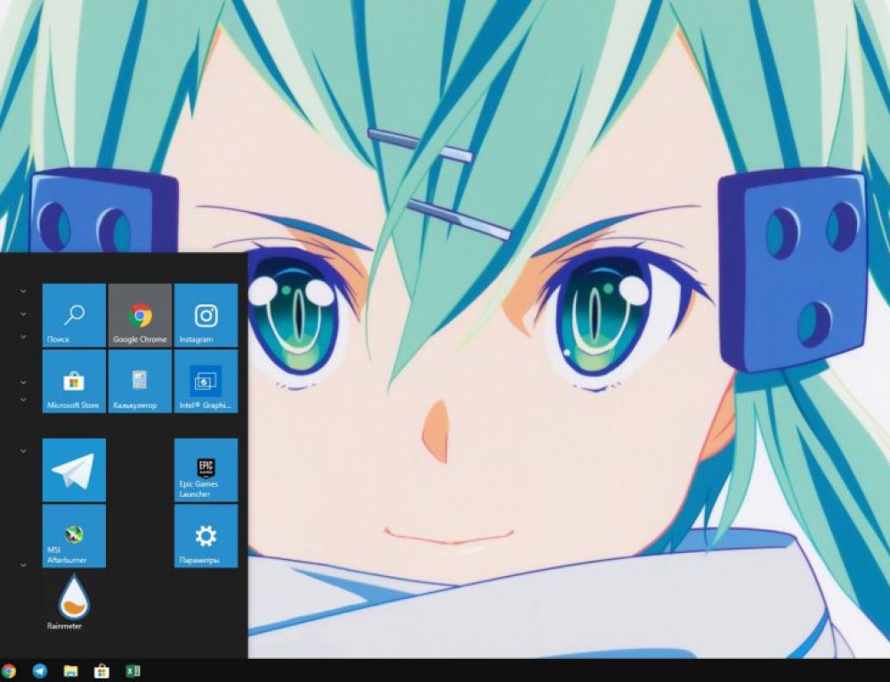Expand the chevron next to the Rainmeter entry
Viewport: 890px width, 682px height.
tap(23, 564)
